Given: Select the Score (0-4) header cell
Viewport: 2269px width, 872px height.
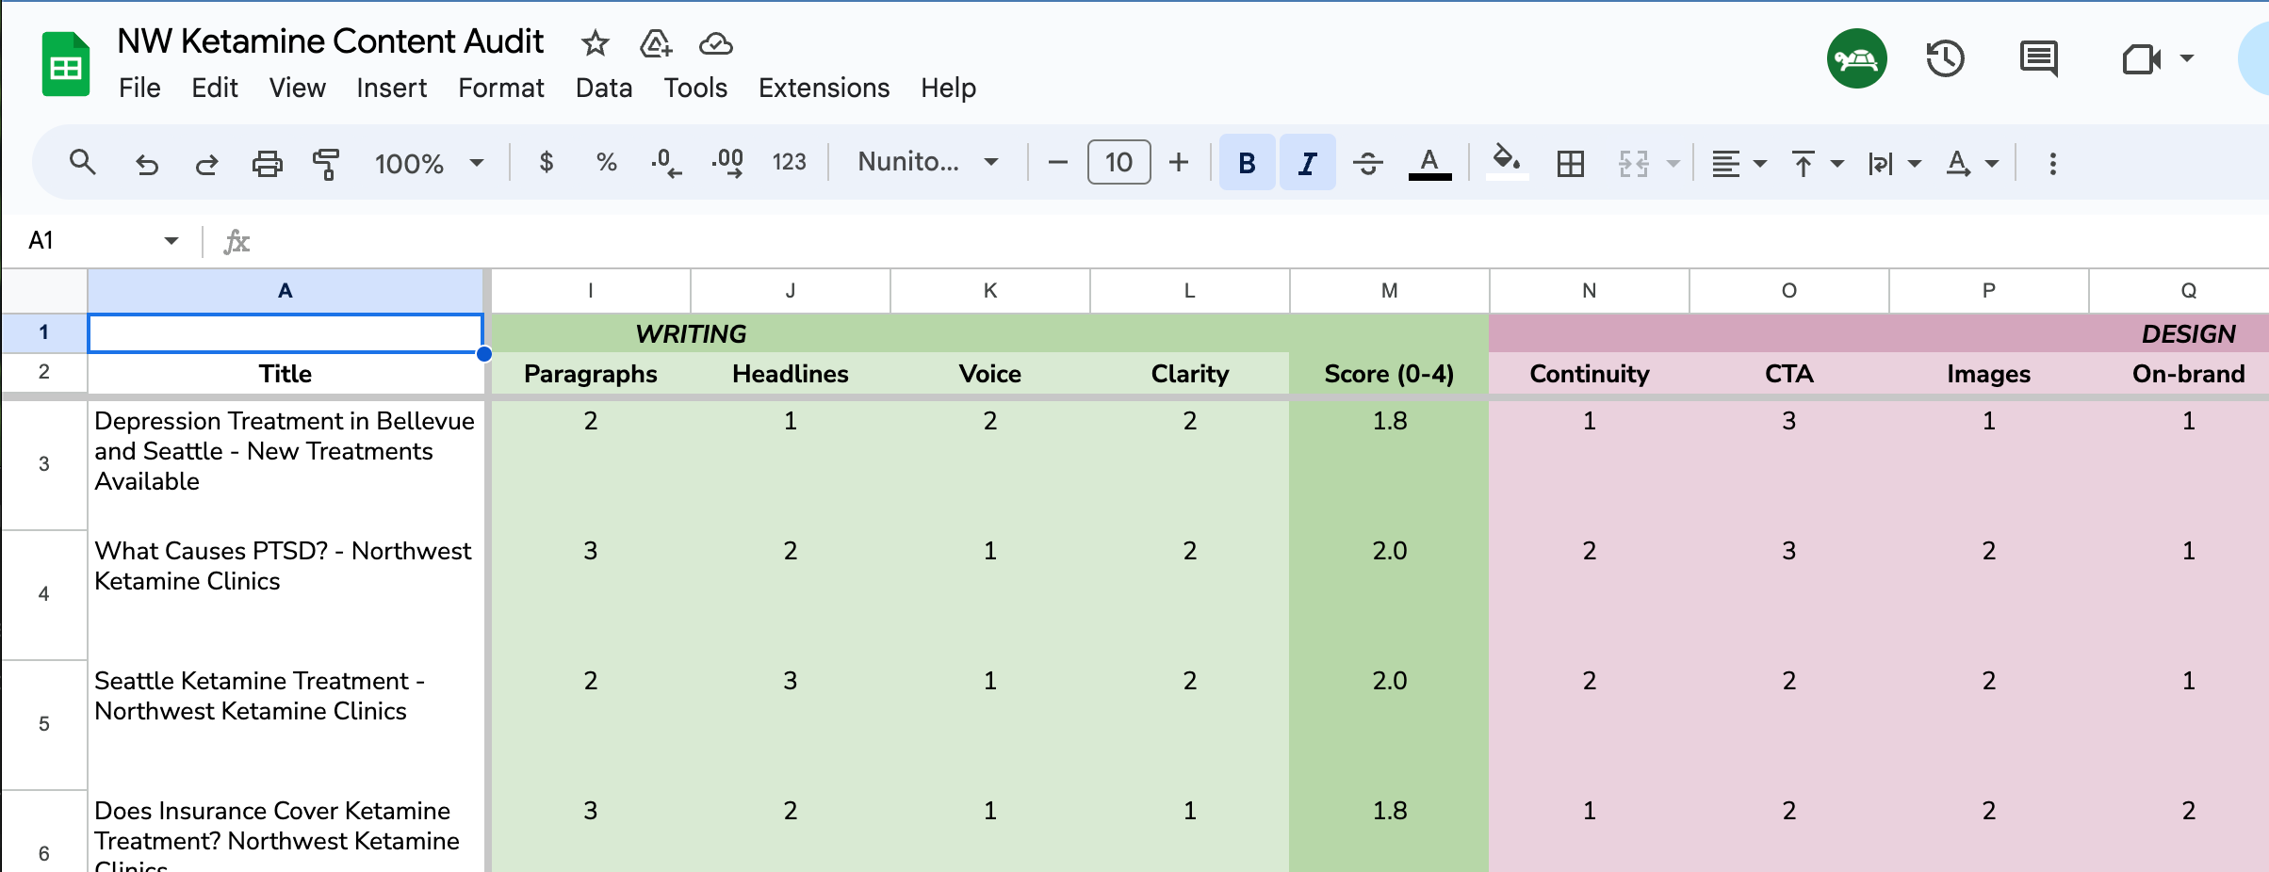Looking at the screenshot, I should click(1389, 374).
